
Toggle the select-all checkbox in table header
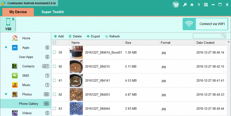click(54, 43)
